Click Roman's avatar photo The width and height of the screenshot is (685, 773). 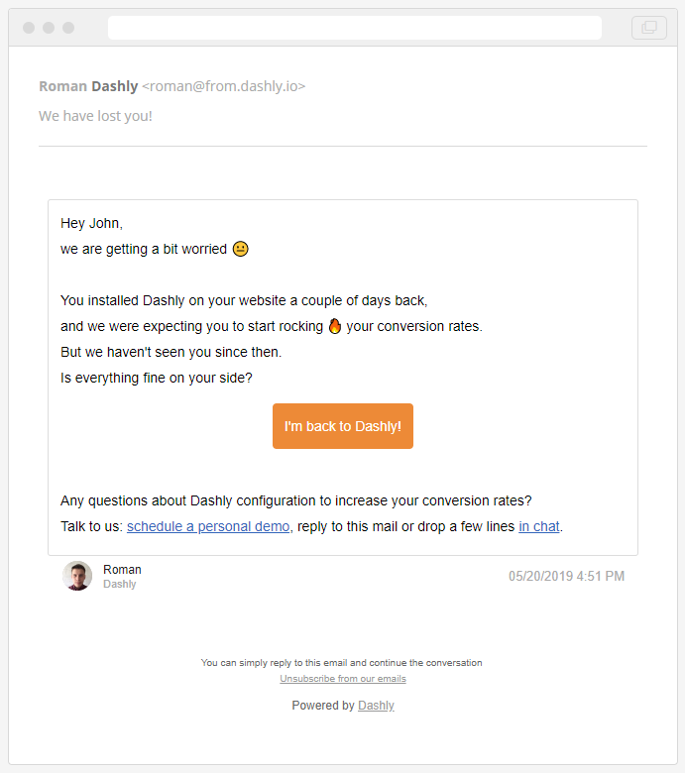[77, 576]
